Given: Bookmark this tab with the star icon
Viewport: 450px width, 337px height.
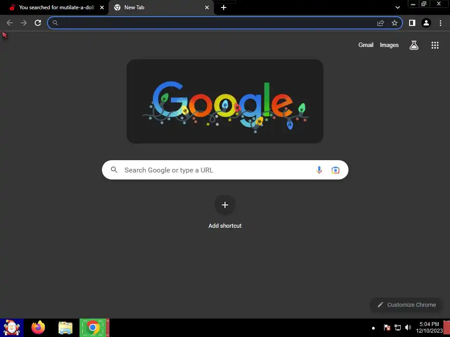Looking at the screenshot, I should (395, 23).
